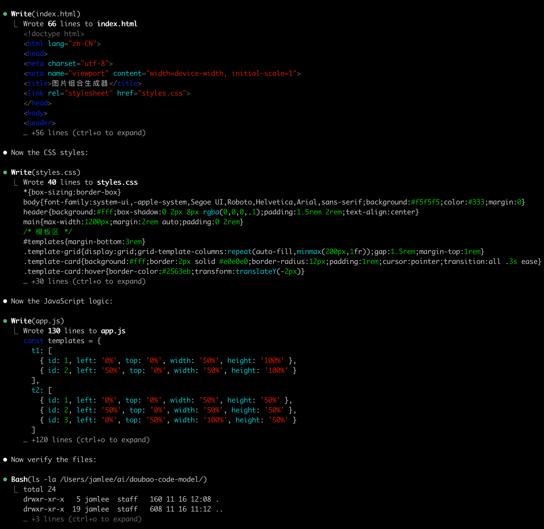Click the meta charset="utf-8" line
The width and height of the screenshot is (544, 529).
click(68, 64)
